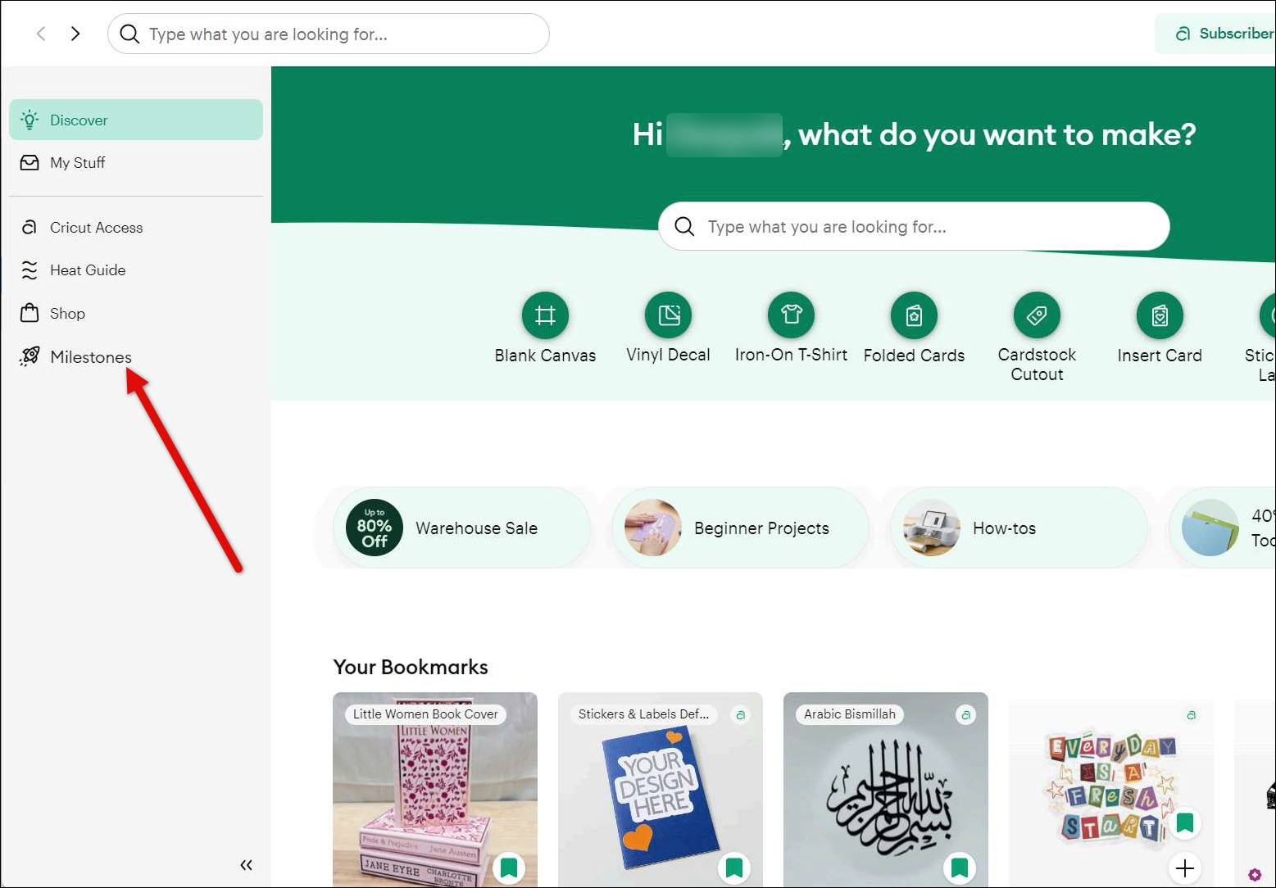Collapse the left sidebar panel

(246, 865)
